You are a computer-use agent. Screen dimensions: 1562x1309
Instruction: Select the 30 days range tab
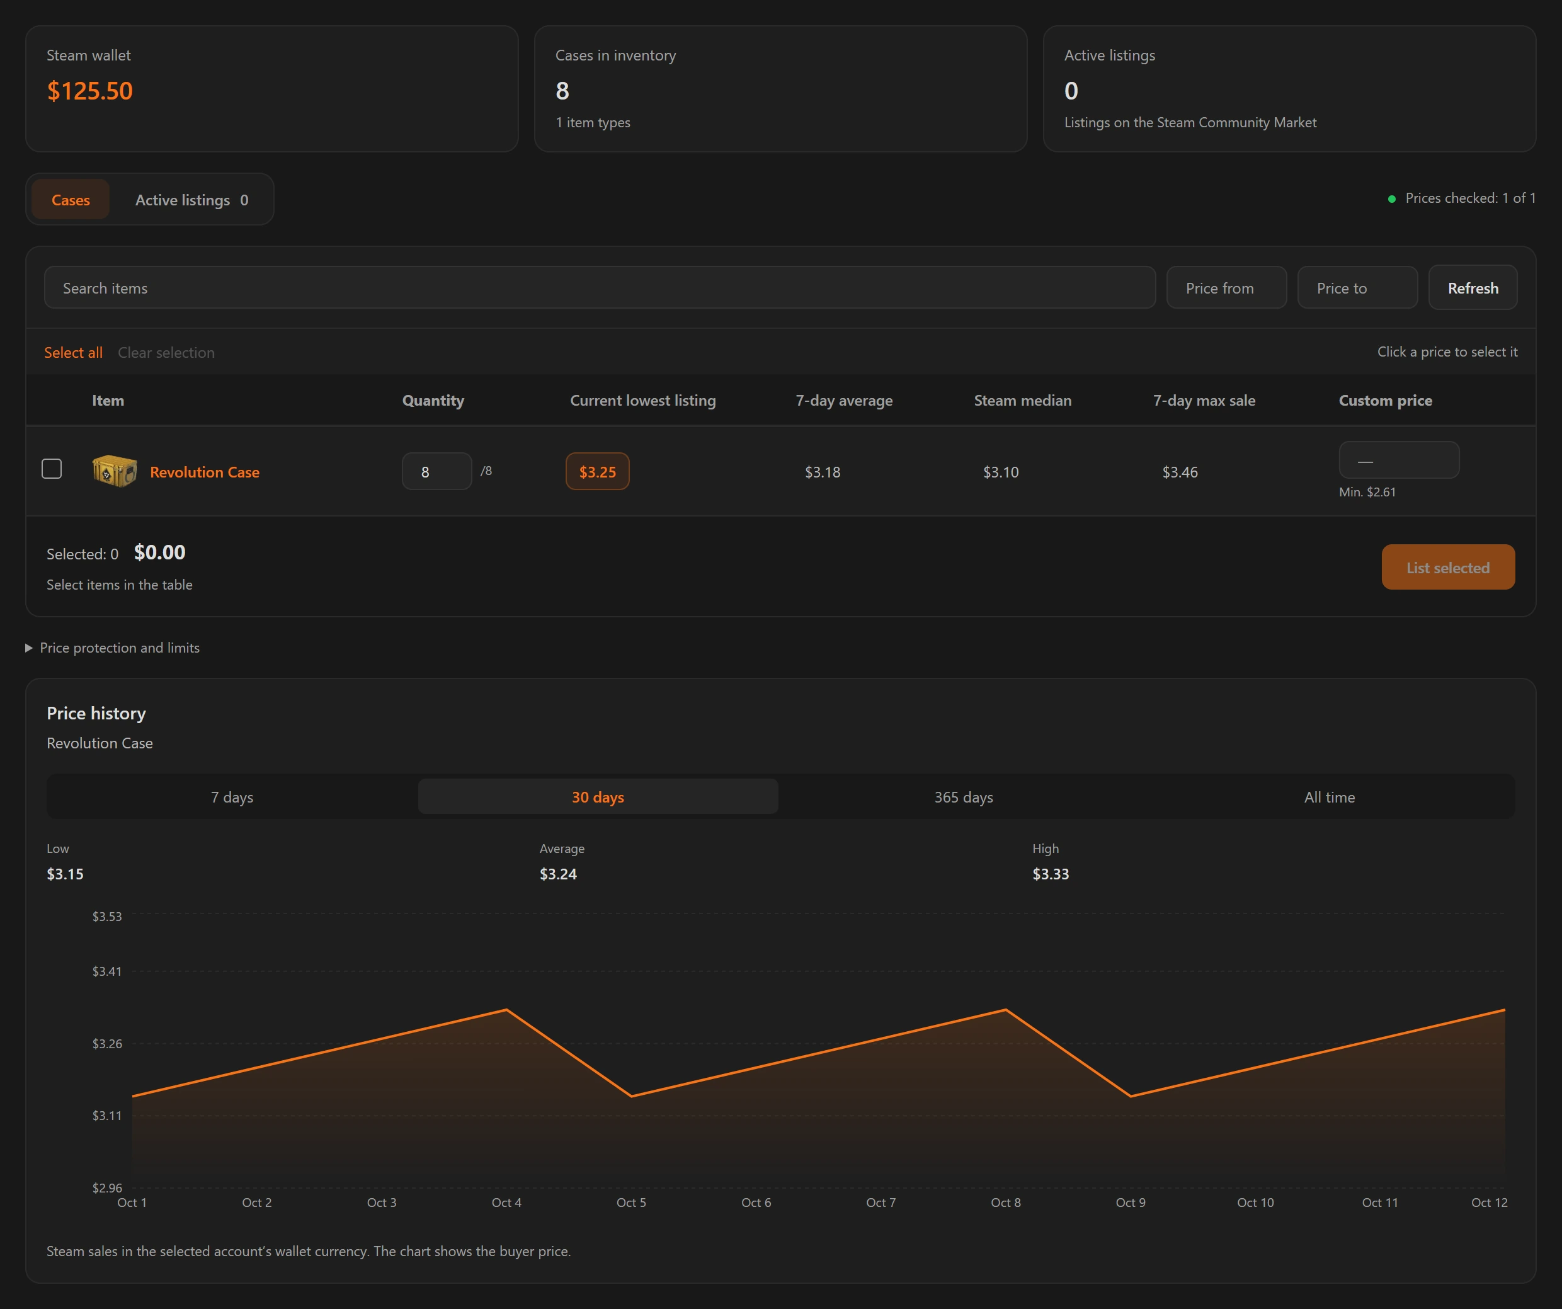point(598,797)
